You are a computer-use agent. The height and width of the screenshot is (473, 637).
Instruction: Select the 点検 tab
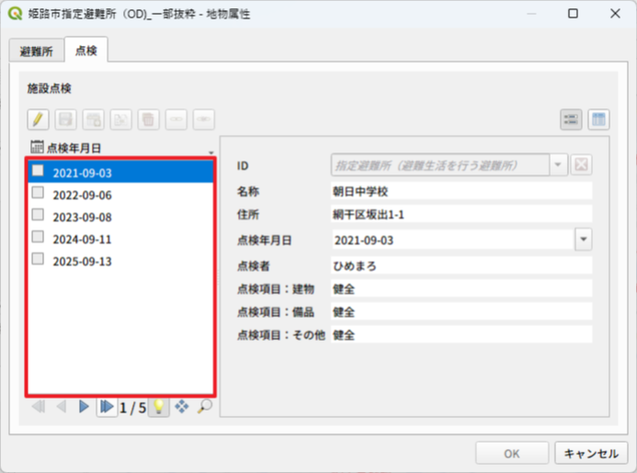tap(85, 51)
